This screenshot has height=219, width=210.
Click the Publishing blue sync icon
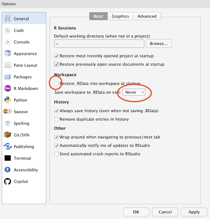[8, 146]
